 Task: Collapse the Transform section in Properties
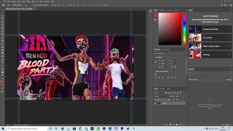click(154, 57)
